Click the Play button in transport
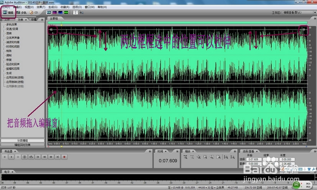The width and height of the screenshot is (317, 190). coord(11,157)
